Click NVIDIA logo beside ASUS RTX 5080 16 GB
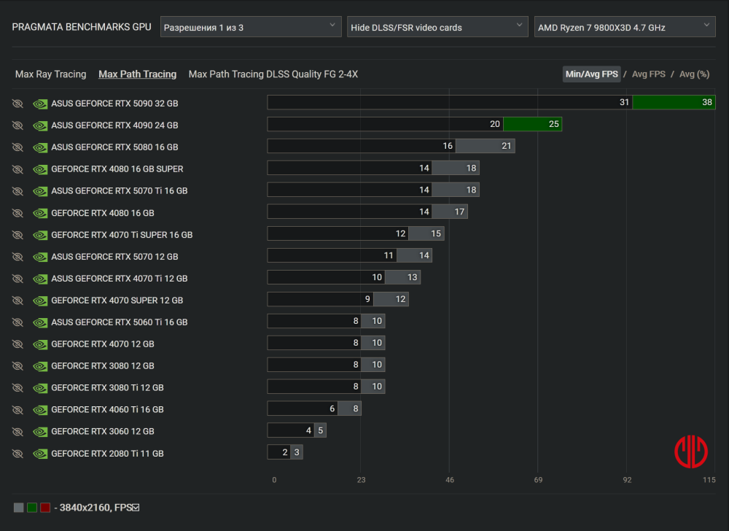 pyautogui.click(x=40, y=147)
